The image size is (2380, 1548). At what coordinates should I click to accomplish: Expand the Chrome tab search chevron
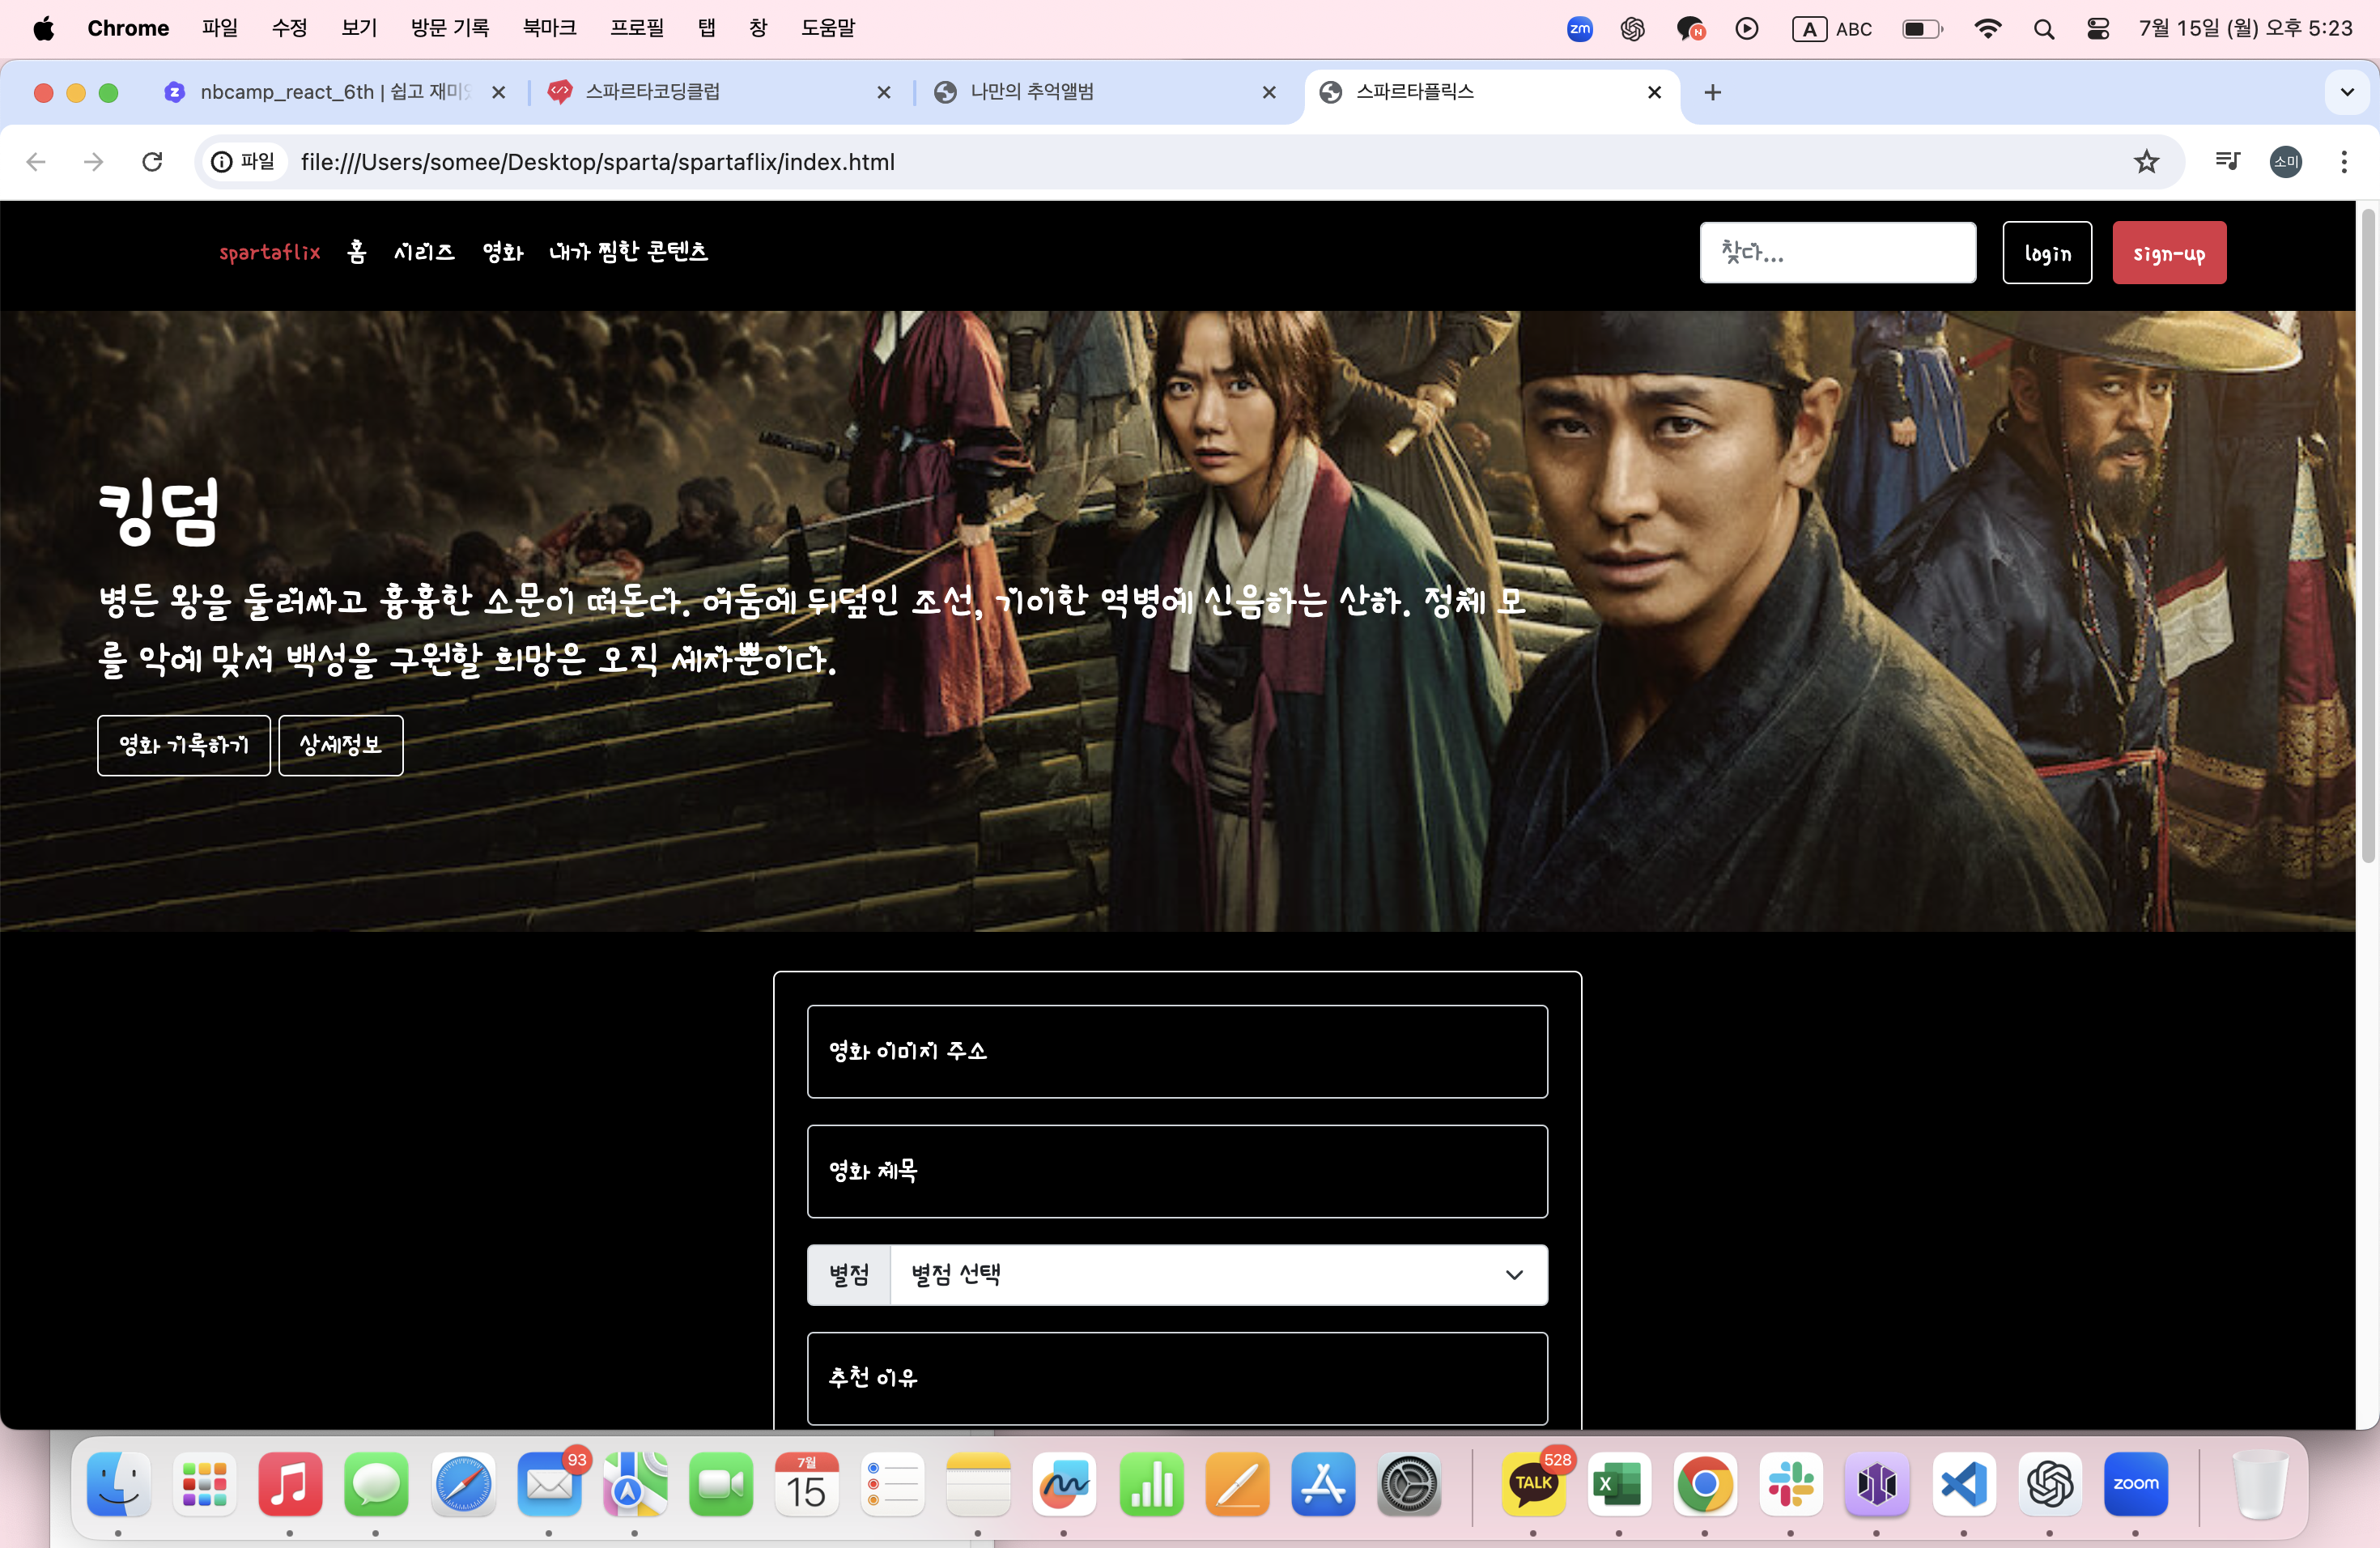(2347, 93)
